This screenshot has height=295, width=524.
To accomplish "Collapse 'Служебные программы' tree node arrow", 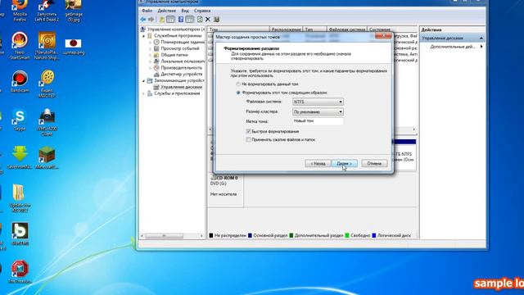I will tap(144, 36).
